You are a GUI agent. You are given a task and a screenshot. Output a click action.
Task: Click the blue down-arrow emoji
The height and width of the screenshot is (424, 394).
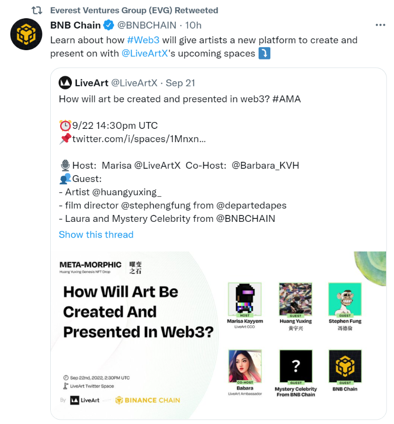tap(264, 53)
